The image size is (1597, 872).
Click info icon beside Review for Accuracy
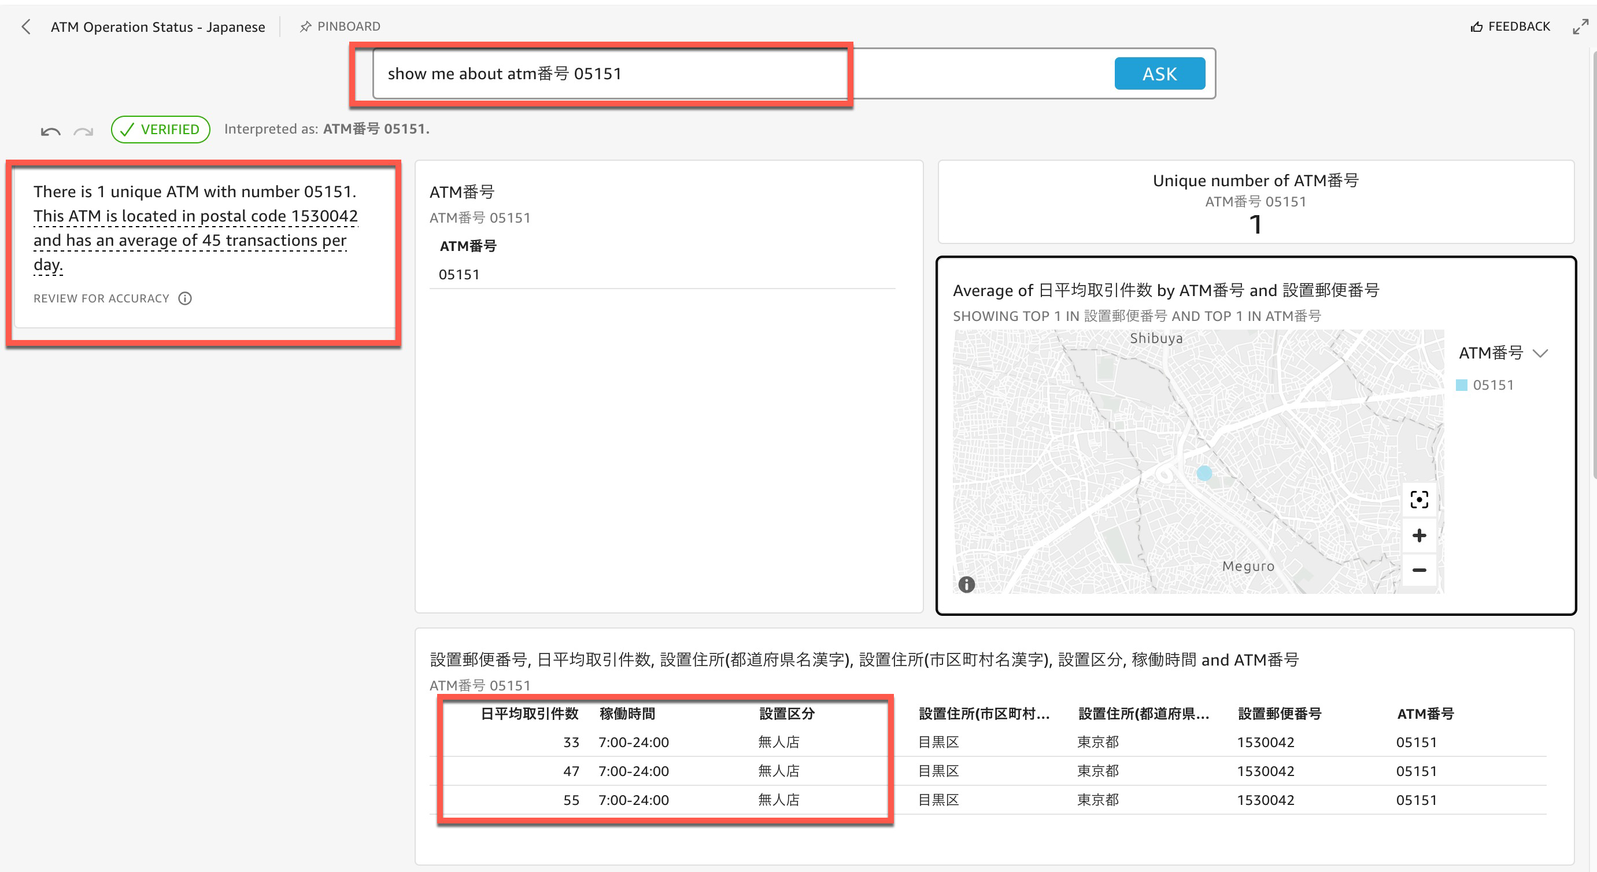185,298
